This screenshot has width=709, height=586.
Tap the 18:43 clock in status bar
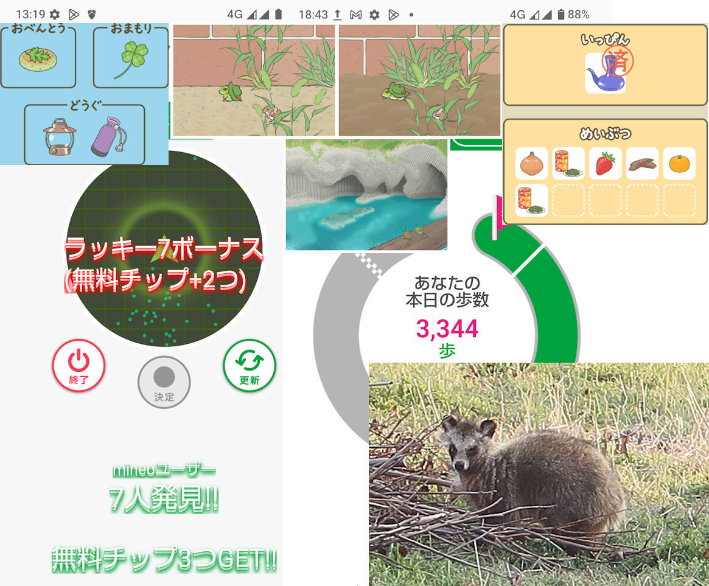313,15
